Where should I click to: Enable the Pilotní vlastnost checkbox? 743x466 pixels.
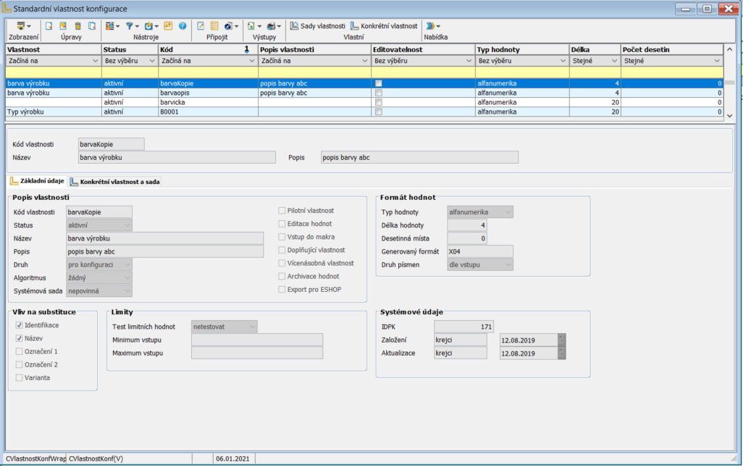click(x=282, y=210)
